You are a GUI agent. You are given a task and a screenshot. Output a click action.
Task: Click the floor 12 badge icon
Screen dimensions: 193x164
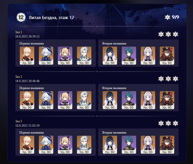click(x=21, y=17)
